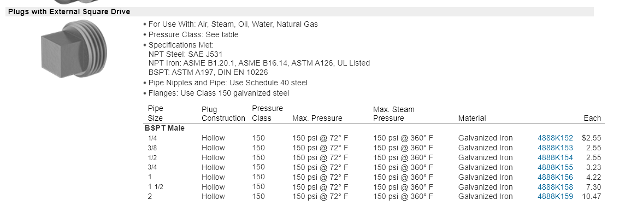Select the BSPT Male group label
Image resolution: width=625 pixels, height=217 pixels.
[x=164, y=128]
